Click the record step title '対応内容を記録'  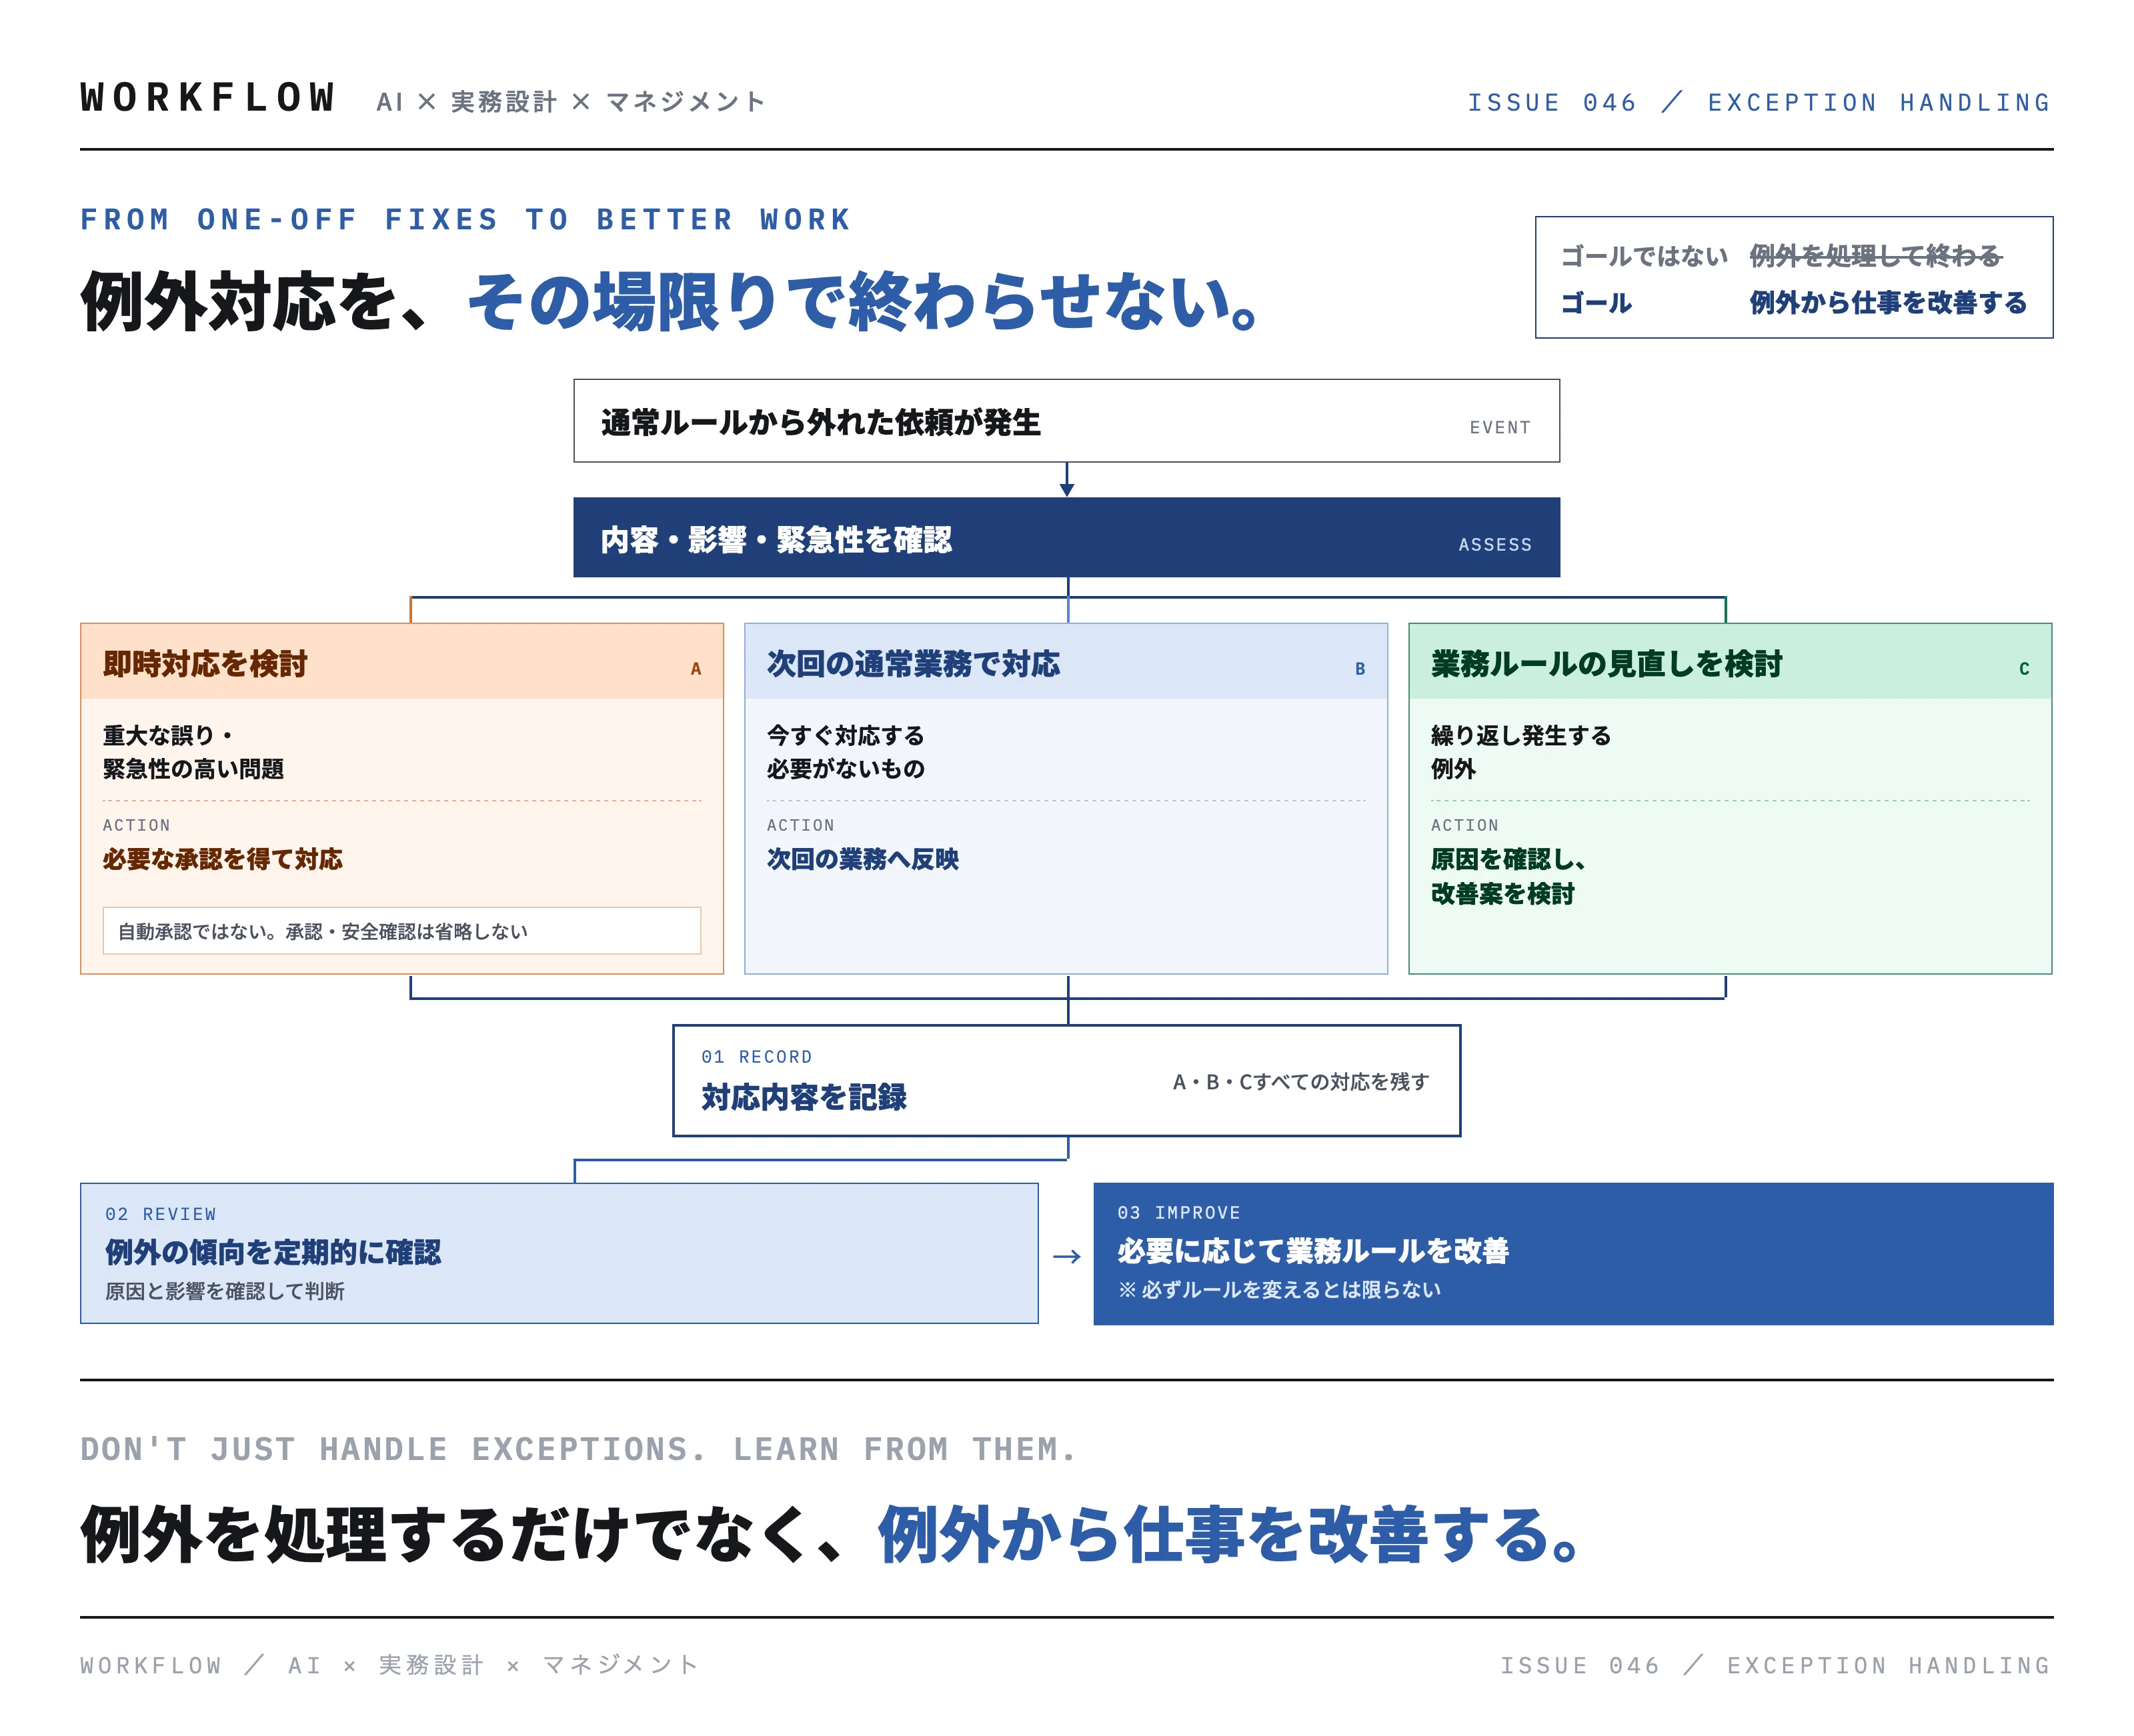click(804, 1097)
